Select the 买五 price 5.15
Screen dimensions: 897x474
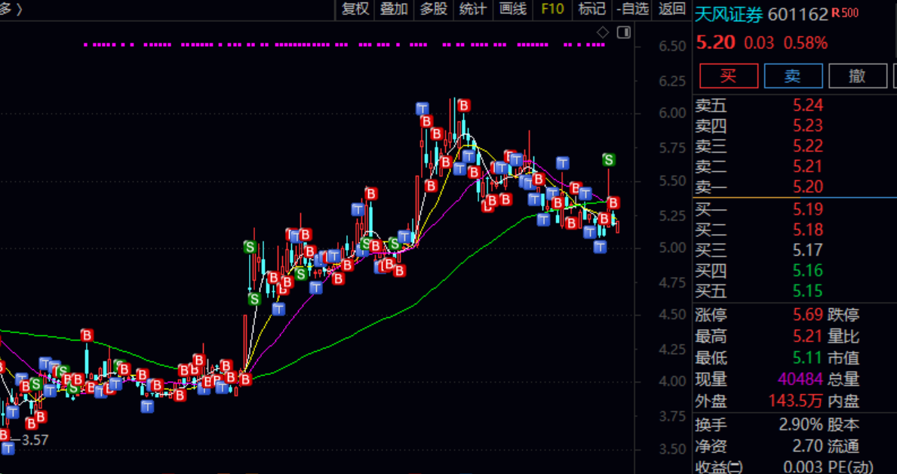[x=808, y=291]
